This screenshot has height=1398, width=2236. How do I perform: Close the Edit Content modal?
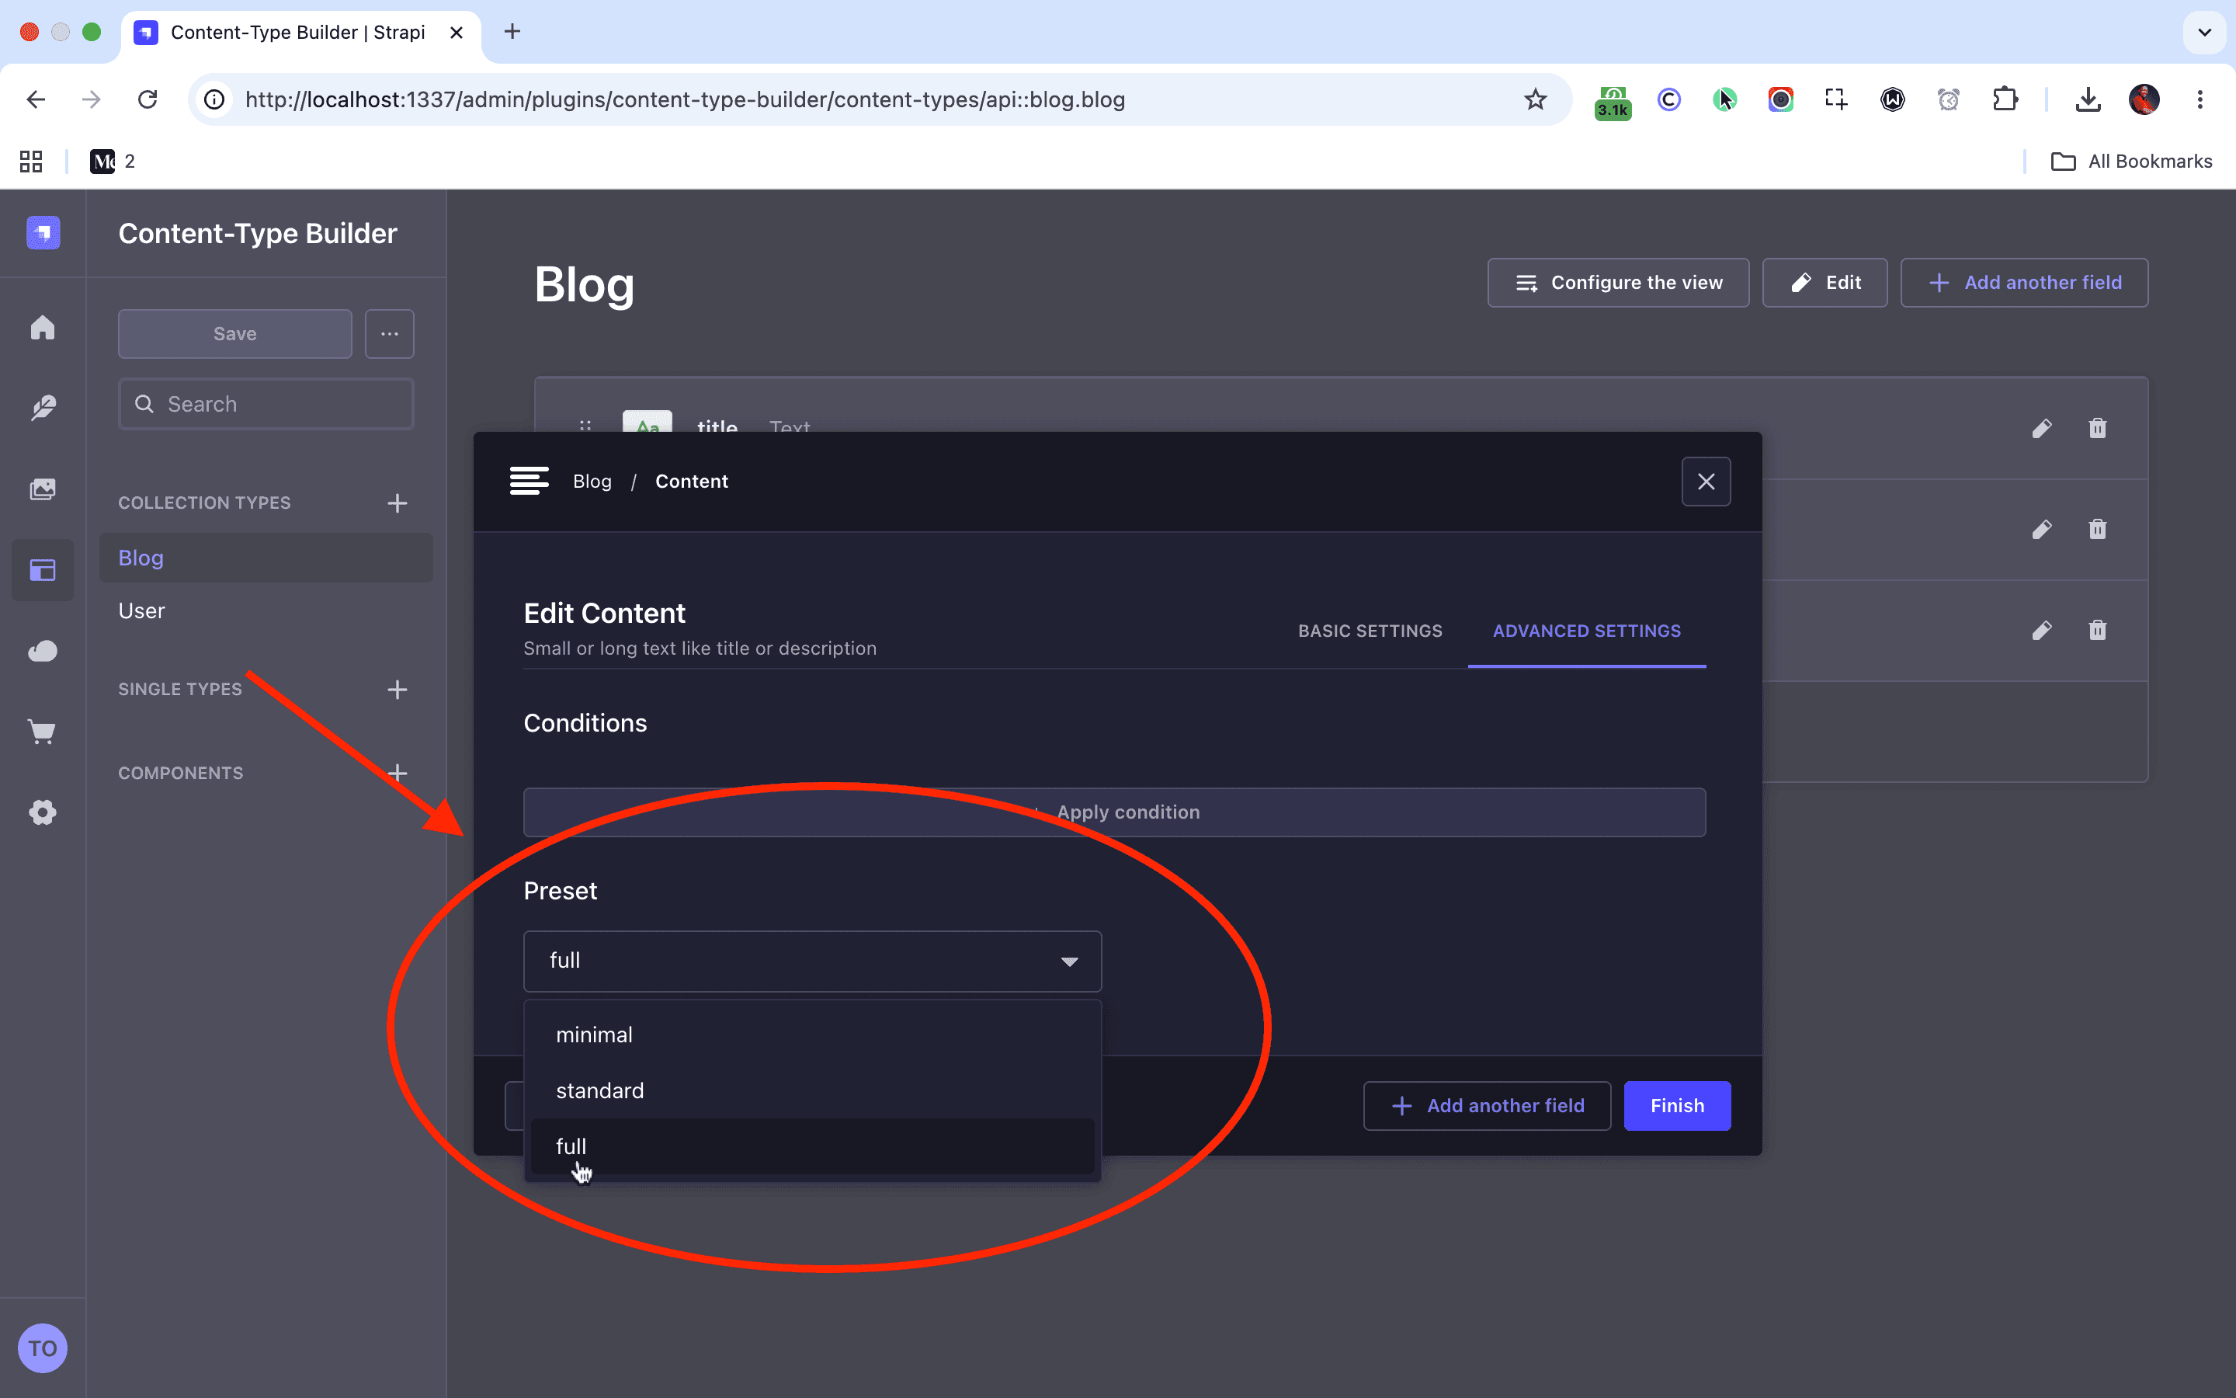click(1706, 482)
